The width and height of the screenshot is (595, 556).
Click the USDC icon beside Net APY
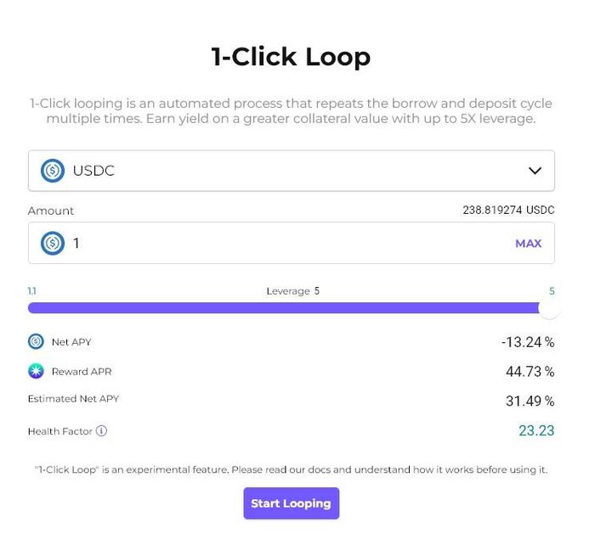pyautogui.click(x=36, y=341)
